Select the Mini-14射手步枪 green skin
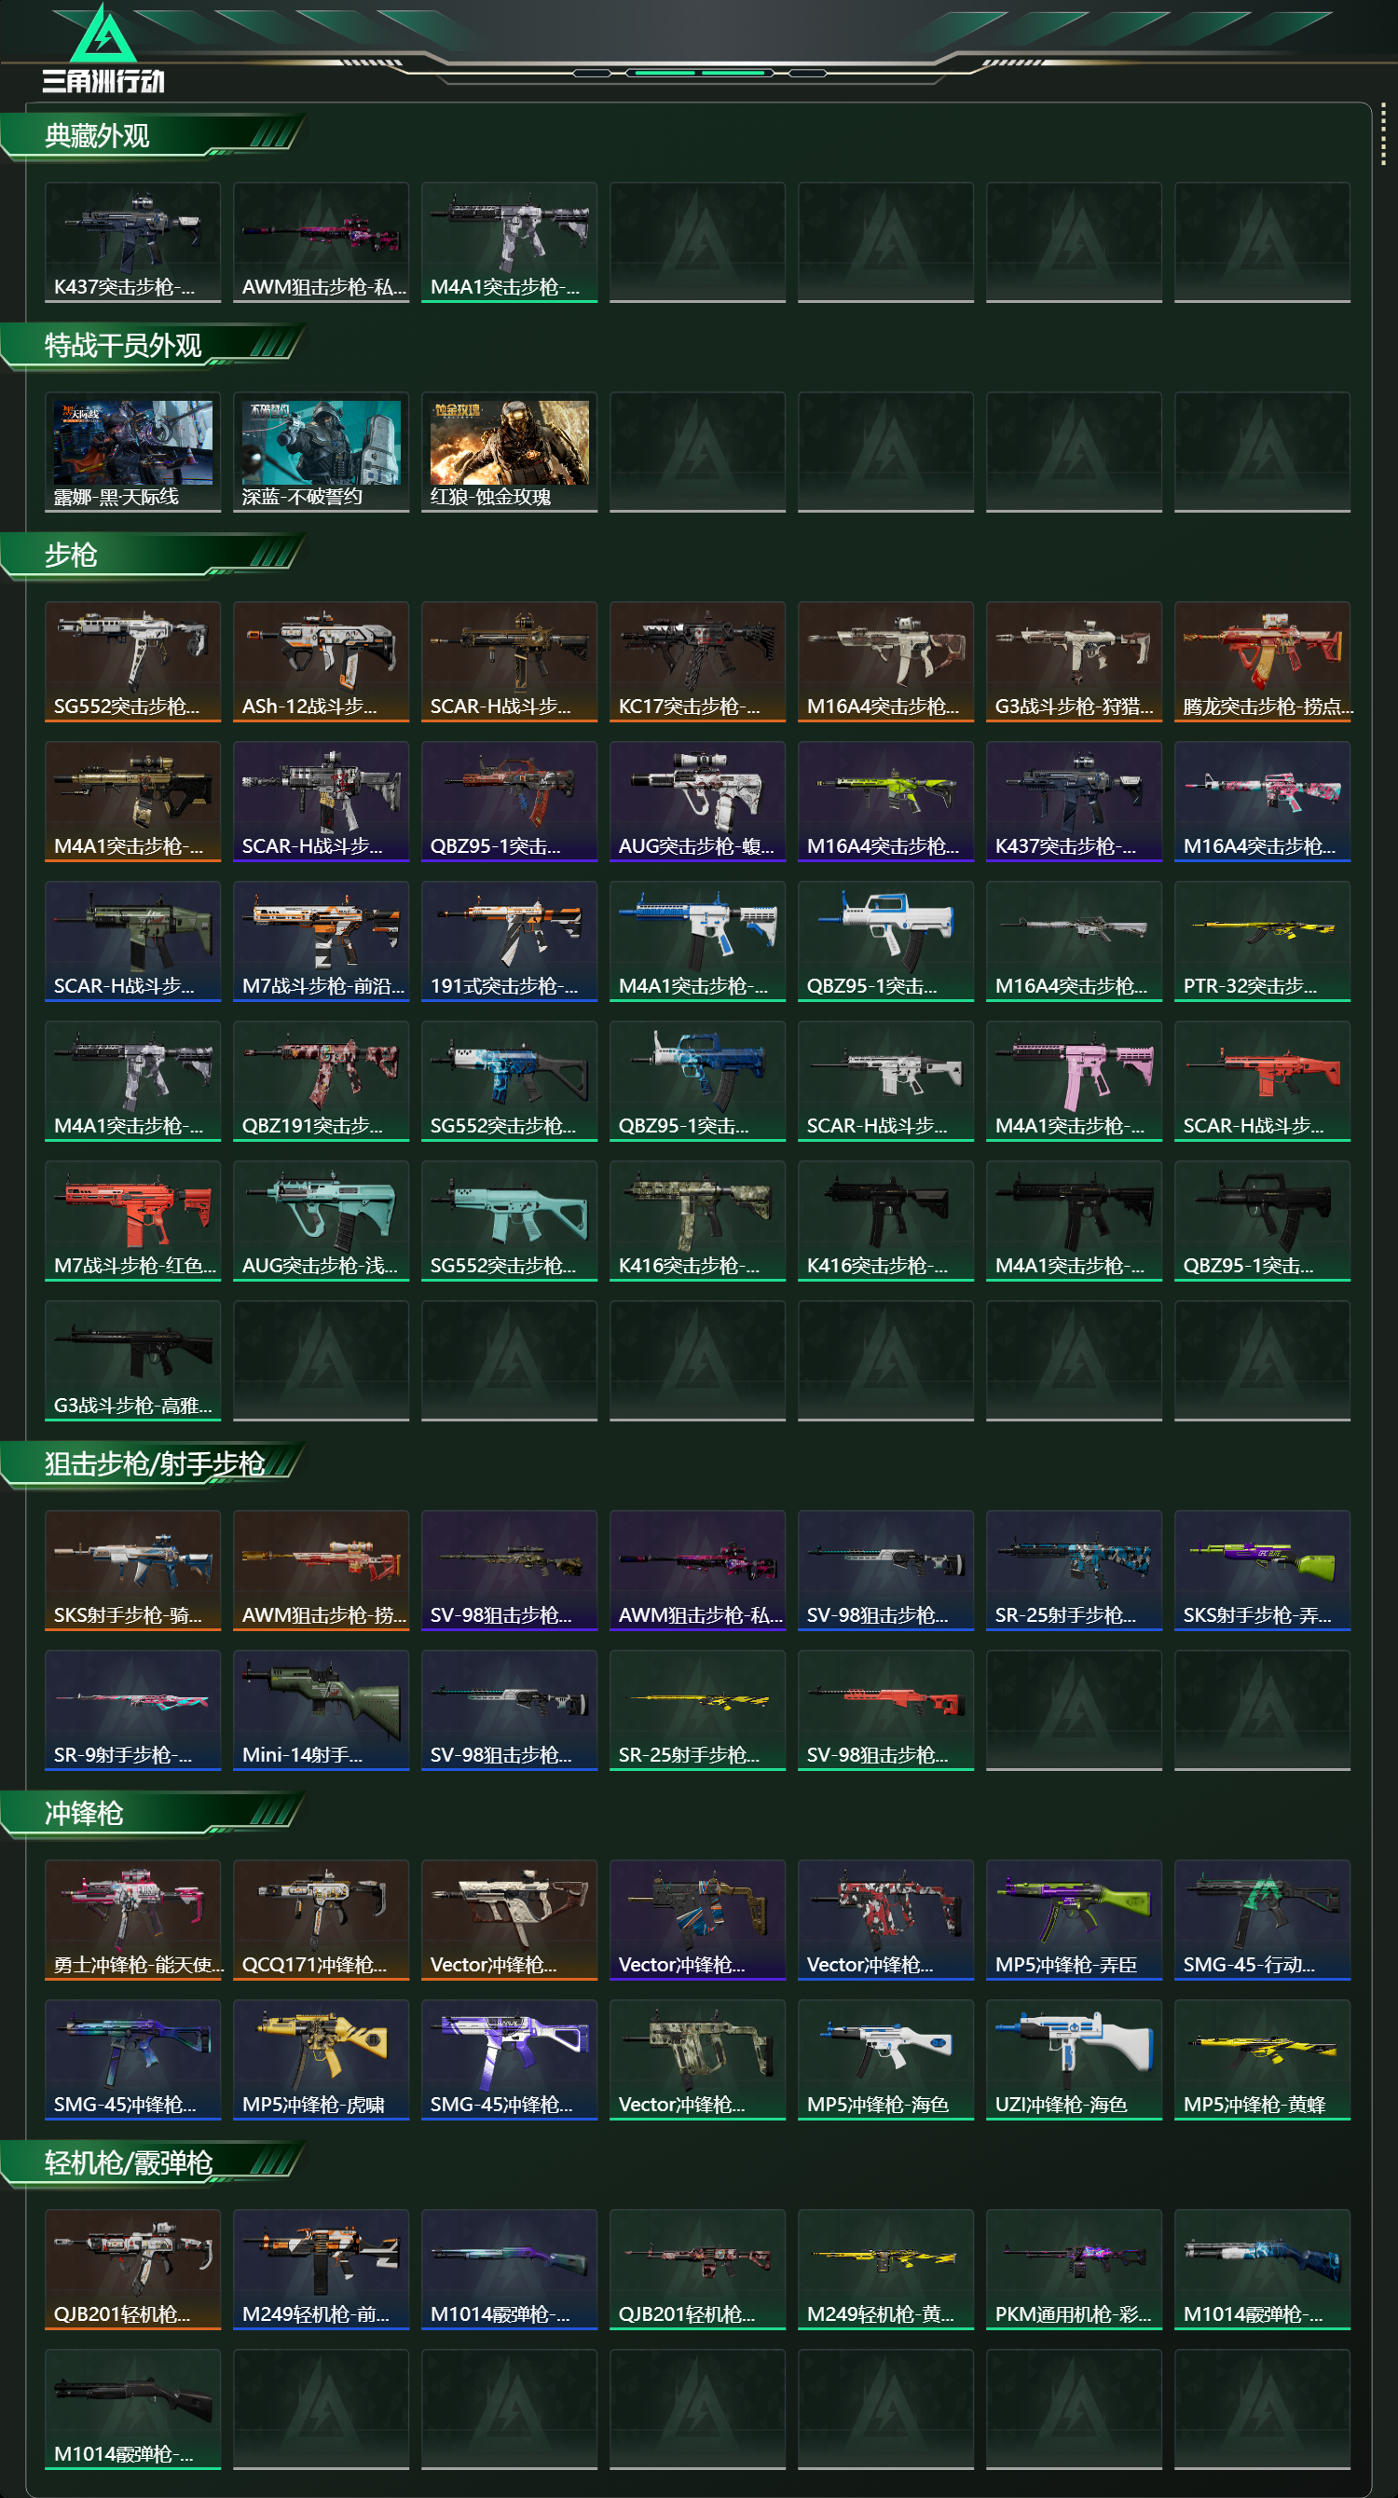Viewport: 1398px width, 2498px height. click(321, 1709)
